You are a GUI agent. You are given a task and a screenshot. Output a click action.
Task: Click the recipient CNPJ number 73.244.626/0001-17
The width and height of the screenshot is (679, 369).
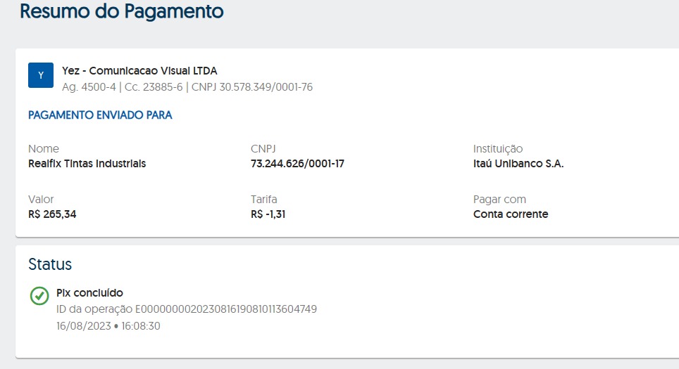tap(297, 164)
